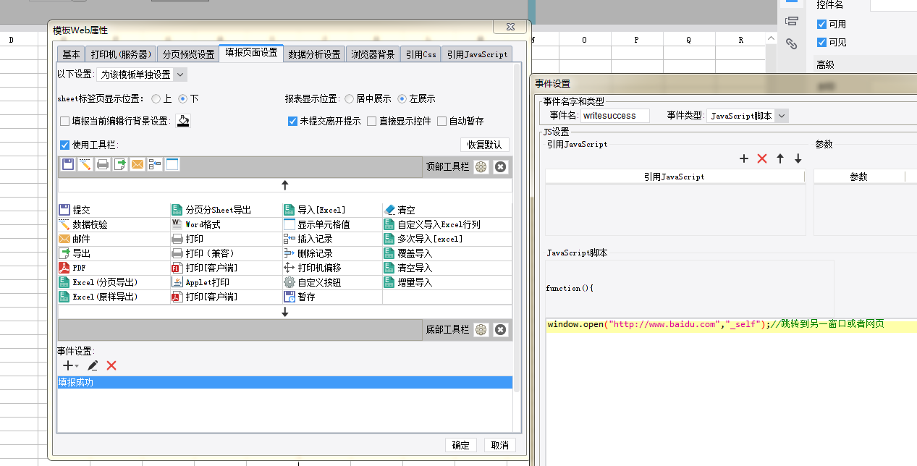Click the background color paint bucket

pyautogui.click(x=183, y=121)
